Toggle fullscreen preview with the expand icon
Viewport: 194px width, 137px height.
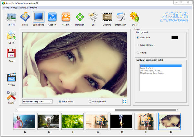[125, 101]
